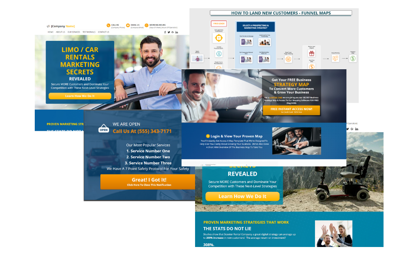411x257 pixels.
Task: Click the high-five team photo on Scooter page
Action: [334, 234]
